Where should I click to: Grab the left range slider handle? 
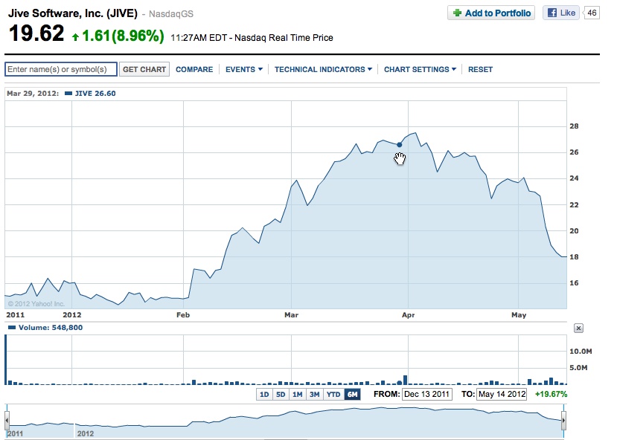tap(7, 421)
